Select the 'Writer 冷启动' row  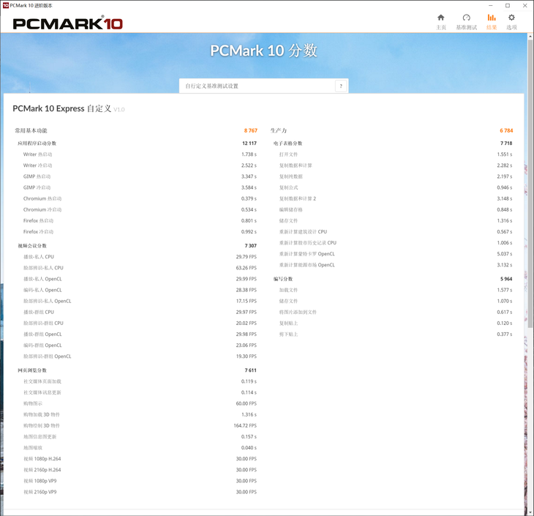coord(140,165)
